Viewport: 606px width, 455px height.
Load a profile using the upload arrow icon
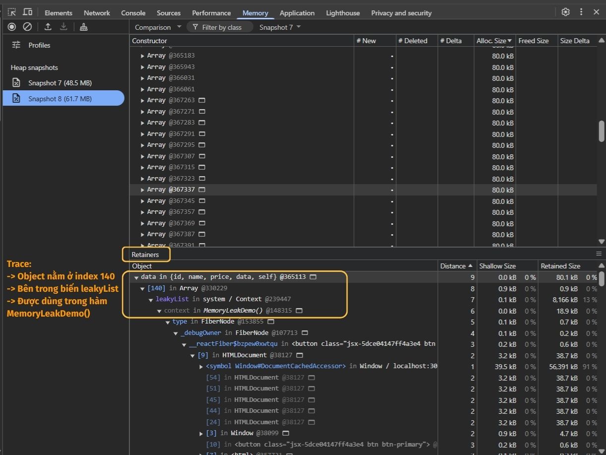[48, 27]
